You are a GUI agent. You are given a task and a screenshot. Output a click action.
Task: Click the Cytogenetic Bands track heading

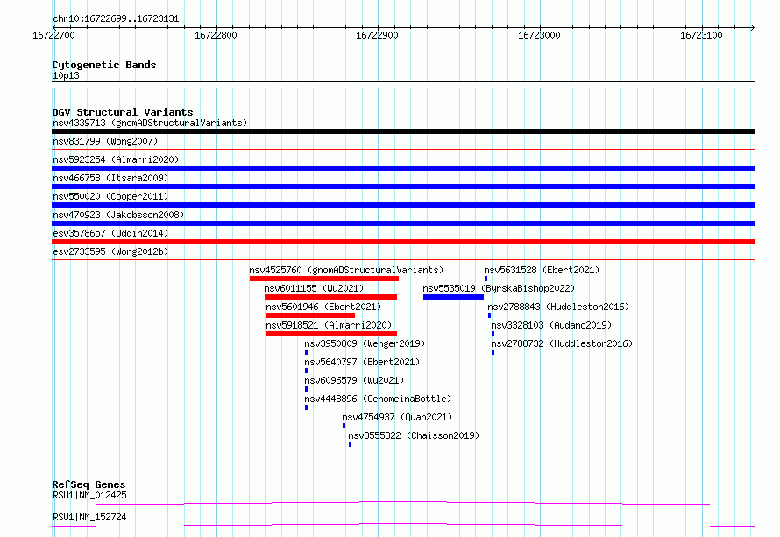pos(104,65)
